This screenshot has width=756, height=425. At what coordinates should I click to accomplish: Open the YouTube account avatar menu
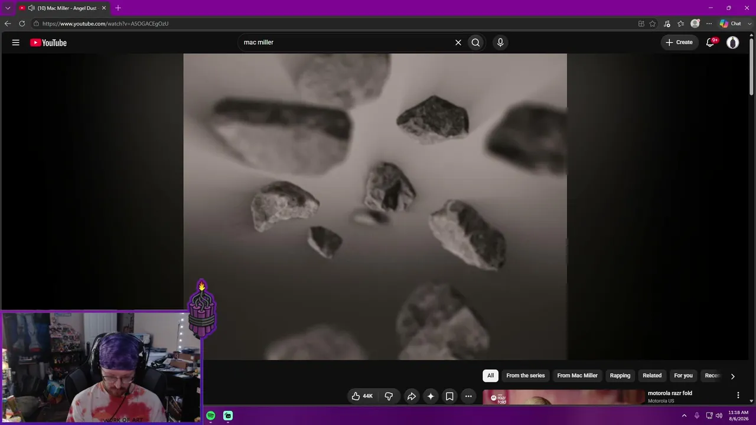[x=733, y=42]
